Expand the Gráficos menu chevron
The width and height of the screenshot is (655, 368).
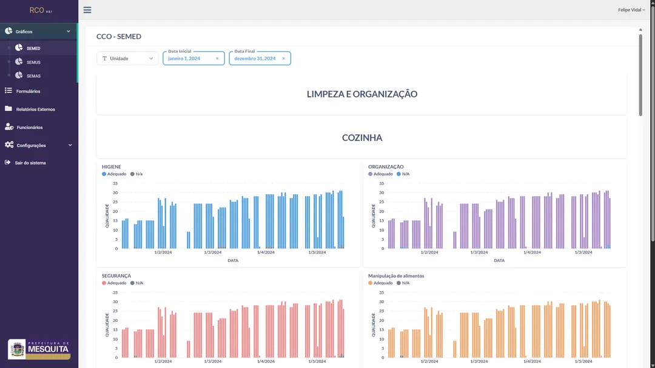point(69,31)
